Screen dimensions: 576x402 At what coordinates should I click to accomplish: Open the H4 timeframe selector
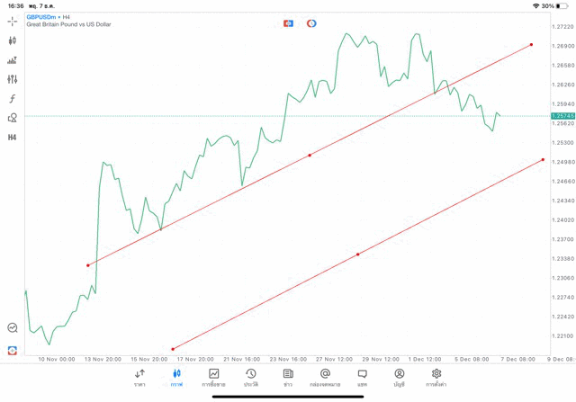pyautogui.click(x=13, y=138)
